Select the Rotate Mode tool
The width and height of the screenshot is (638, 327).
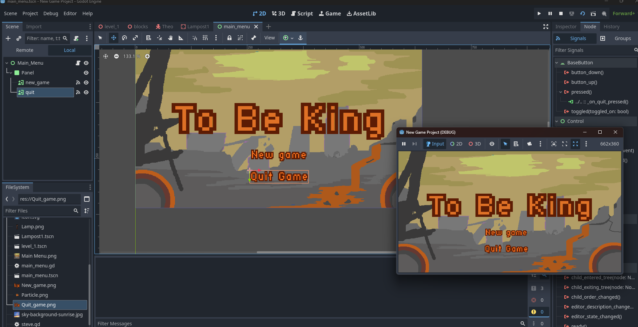125,38
